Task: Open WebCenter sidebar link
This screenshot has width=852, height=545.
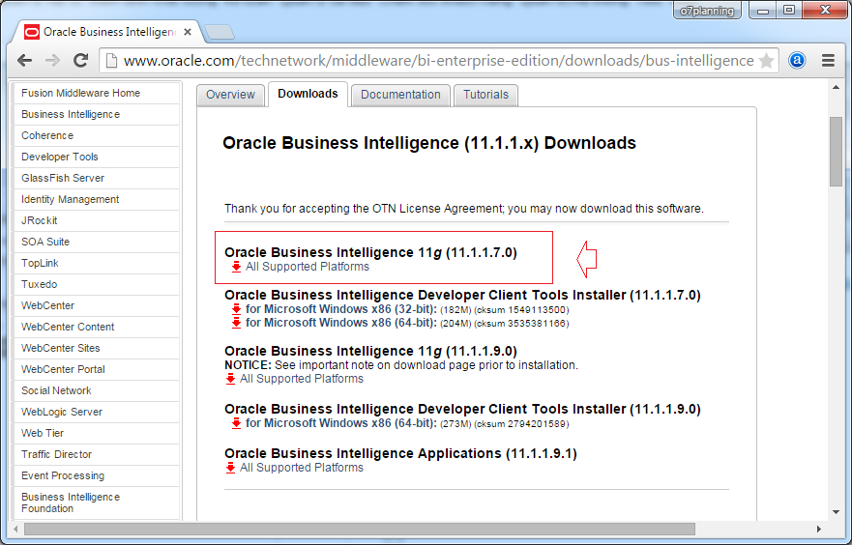Action: click(97, 305)
